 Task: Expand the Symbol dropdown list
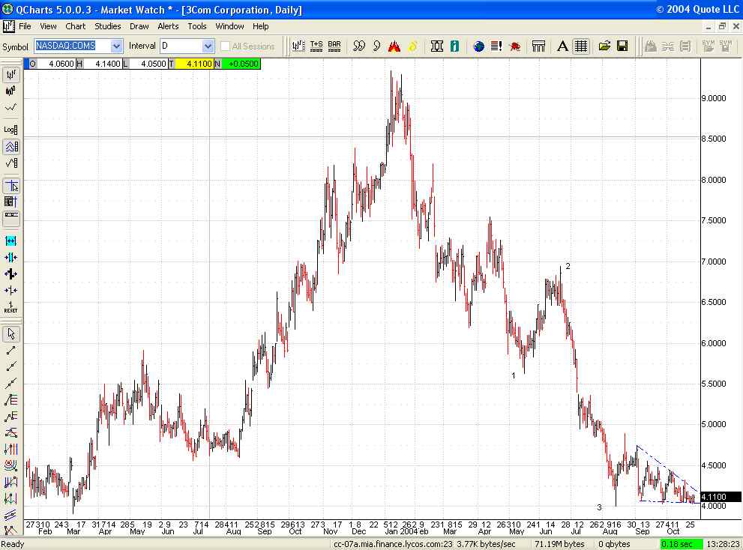[x=116, y=46]
